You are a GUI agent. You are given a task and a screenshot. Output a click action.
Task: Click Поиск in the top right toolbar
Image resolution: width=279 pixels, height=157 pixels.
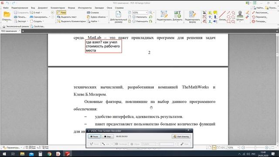[x=271, y=8]
